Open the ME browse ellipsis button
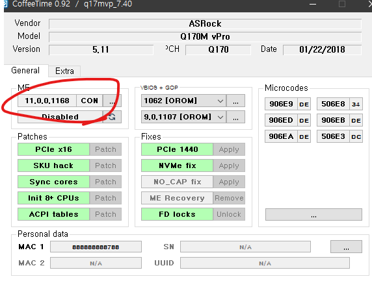This screenshot has width=372, height=281. pos(112,101)
